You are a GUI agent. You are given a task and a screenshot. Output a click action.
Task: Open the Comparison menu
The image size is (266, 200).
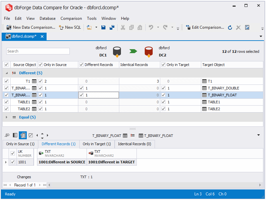(71, 18)
